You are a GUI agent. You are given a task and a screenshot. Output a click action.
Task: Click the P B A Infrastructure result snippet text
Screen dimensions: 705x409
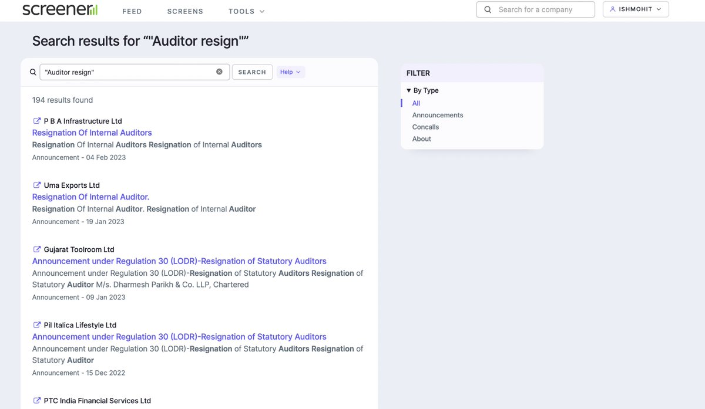coord(147,144)
